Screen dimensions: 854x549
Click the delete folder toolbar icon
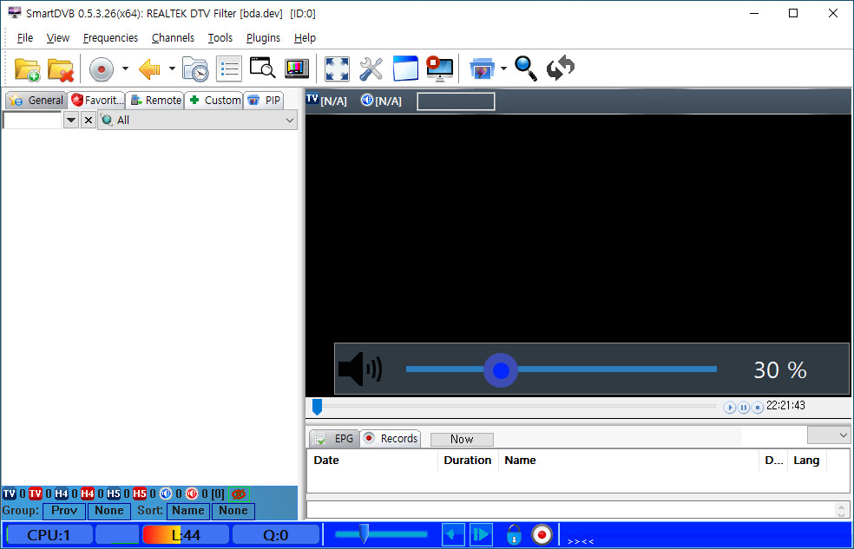tap(61, 69)
